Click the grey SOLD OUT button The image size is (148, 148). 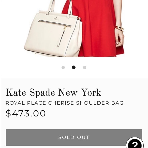(x=74, y=138)
